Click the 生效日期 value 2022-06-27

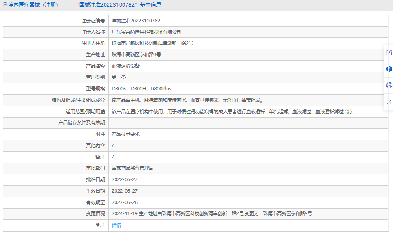(x=124, y=191)
